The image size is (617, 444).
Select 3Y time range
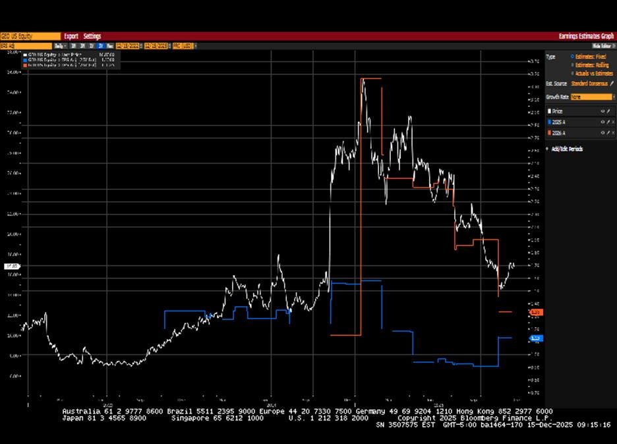(x=101, y=46)
